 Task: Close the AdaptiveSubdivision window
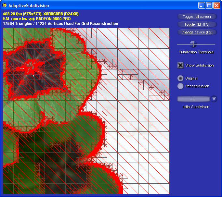pos(216,6)
